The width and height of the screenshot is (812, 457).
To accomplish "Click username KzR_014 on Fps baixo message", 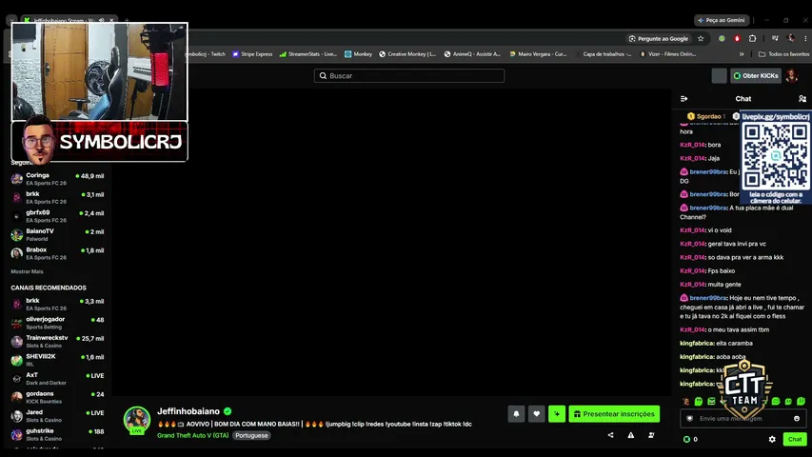I will click(692, 271).
